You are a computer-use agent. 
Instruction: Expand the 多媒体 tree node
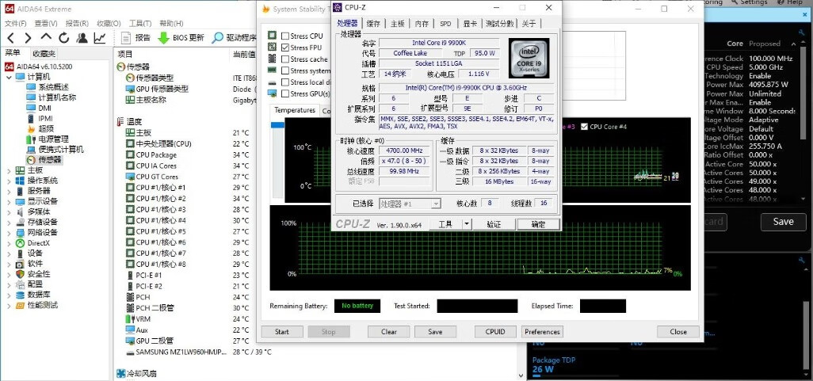pyautogui.click(x=9, y=211)
